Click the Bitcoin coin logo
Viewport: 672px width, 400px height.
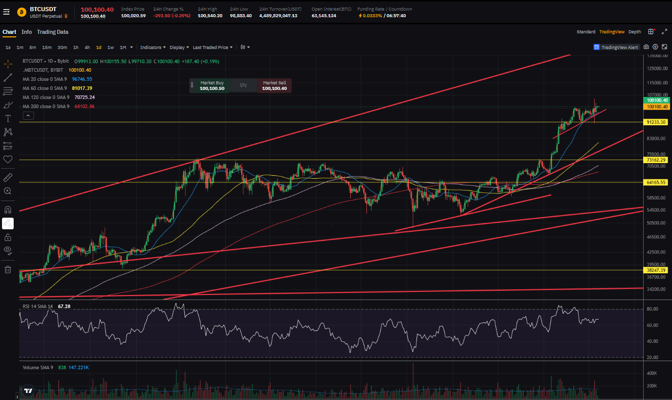tap(21, 12)
